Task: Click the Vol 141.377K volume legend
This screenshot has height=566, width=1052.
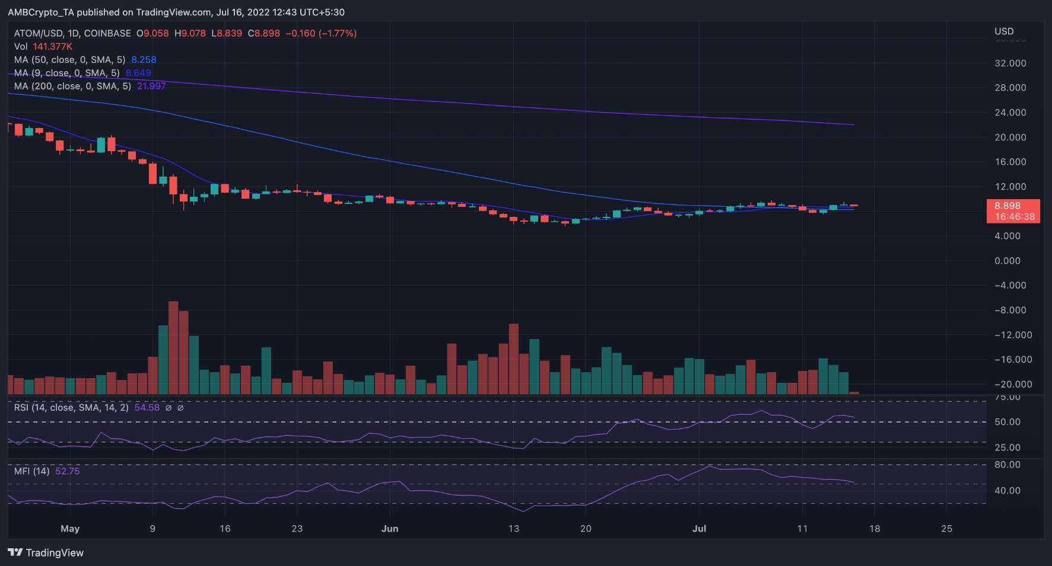Action: coord(43,46)
